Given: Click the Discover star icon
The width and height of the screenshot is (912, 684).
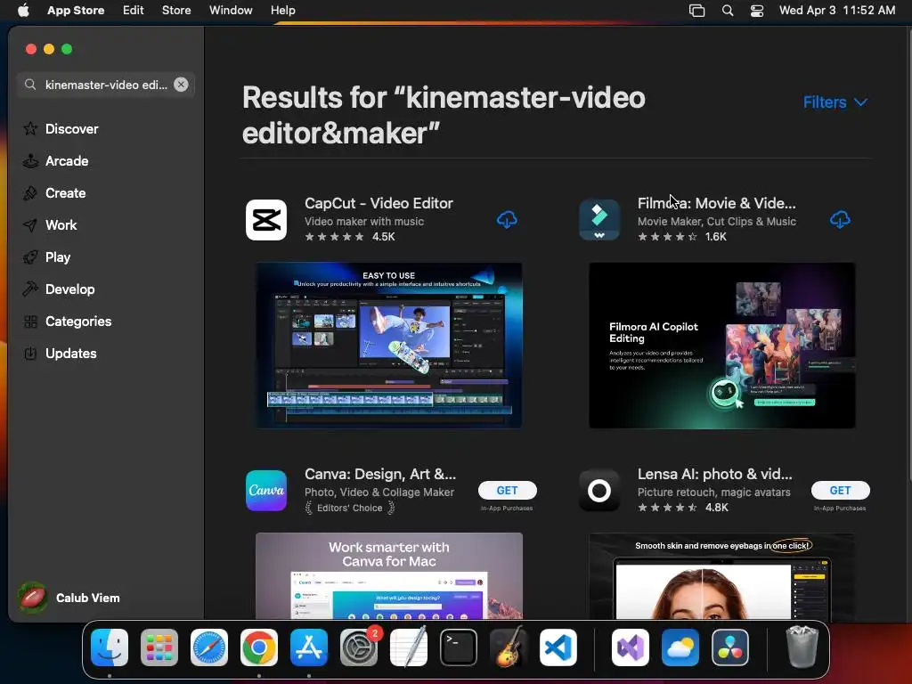Looking at the screenshot, I should 30,128.
